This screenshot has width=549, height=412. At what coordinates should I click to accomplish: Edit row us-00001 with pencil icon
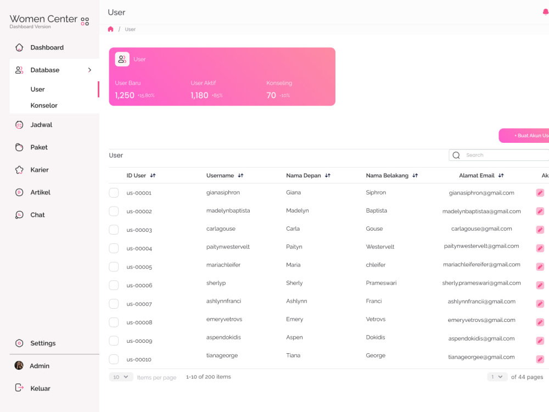point(540,193)
